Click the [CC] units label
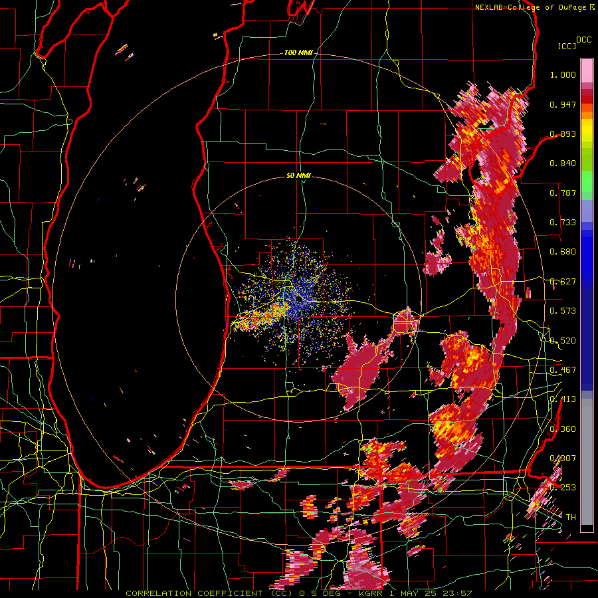The width and height of the screenshot is (598, 598). [567, 46]
